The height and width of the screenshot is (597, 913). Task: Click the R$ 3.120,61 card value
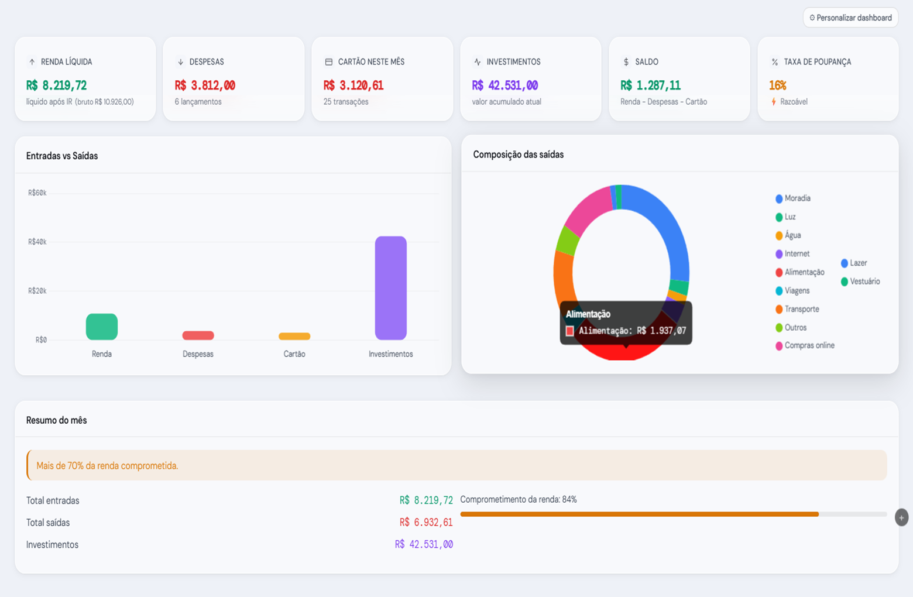(x=353, y=85)
